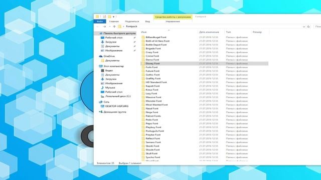Click breadcrumb chevron before Fontpack
The image size is (321, 180).
click(123, 26)
